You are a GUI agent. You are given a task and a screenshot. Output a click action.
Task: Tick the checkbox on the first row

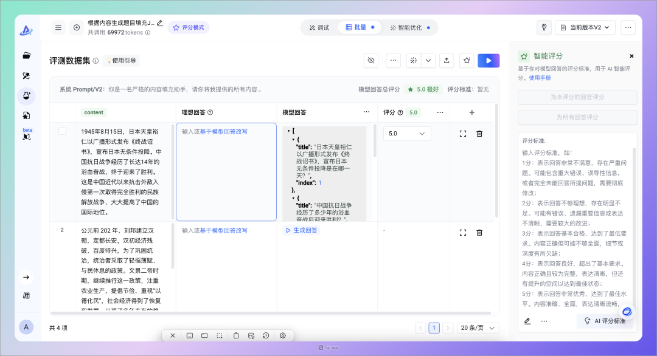[x=62, y=131]
